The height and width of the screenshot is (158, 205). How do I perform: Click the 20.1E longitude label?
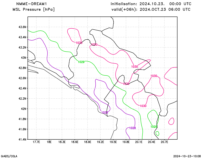click(x=139, y=142)
